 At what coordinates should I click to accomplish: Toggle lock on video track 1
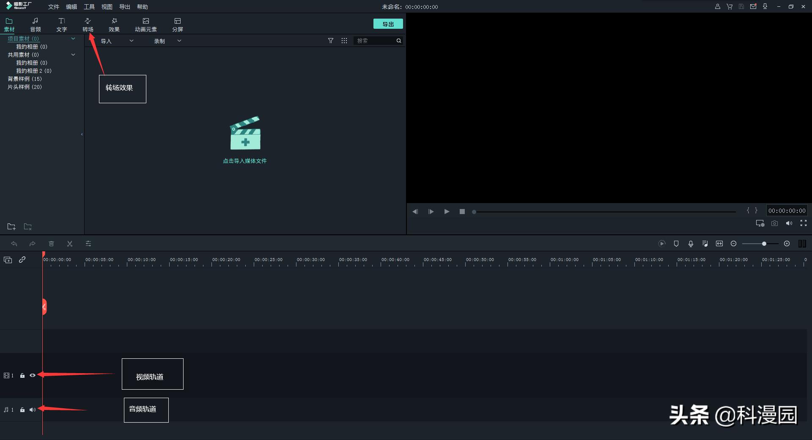click(22, 375)
